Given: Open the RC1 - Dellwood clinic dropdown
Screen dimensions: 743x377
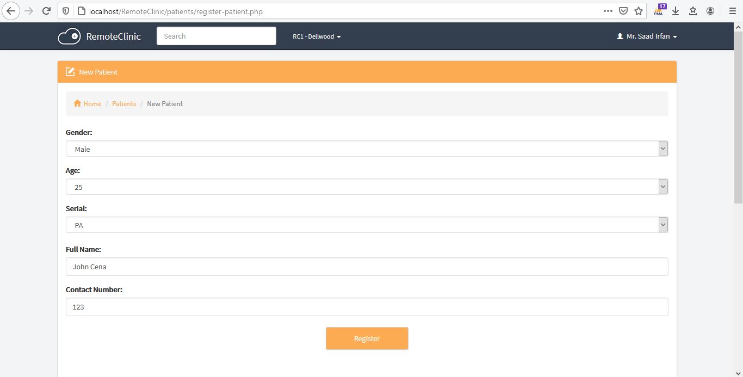Looking at the screenshot, I should [317, 36].
